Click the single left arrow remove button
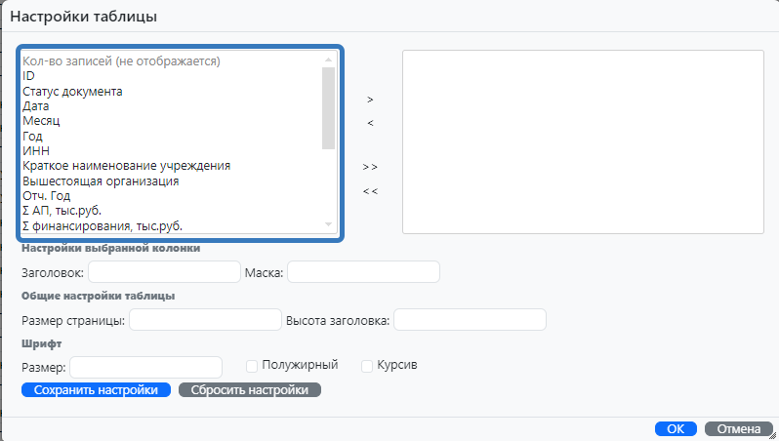 [x=370, y=123]
